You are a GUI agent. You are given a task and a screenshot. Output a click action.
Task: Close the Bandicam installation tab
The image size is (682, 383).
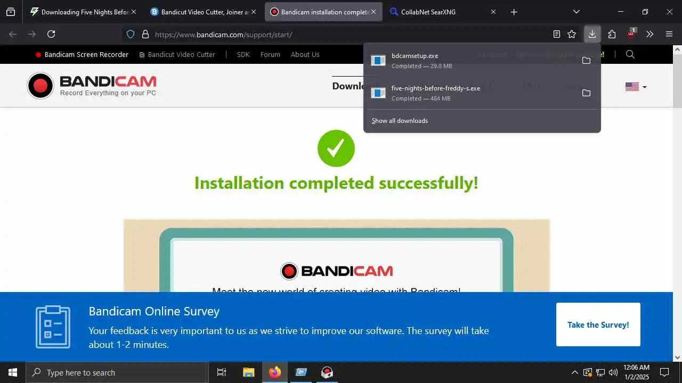373,12
